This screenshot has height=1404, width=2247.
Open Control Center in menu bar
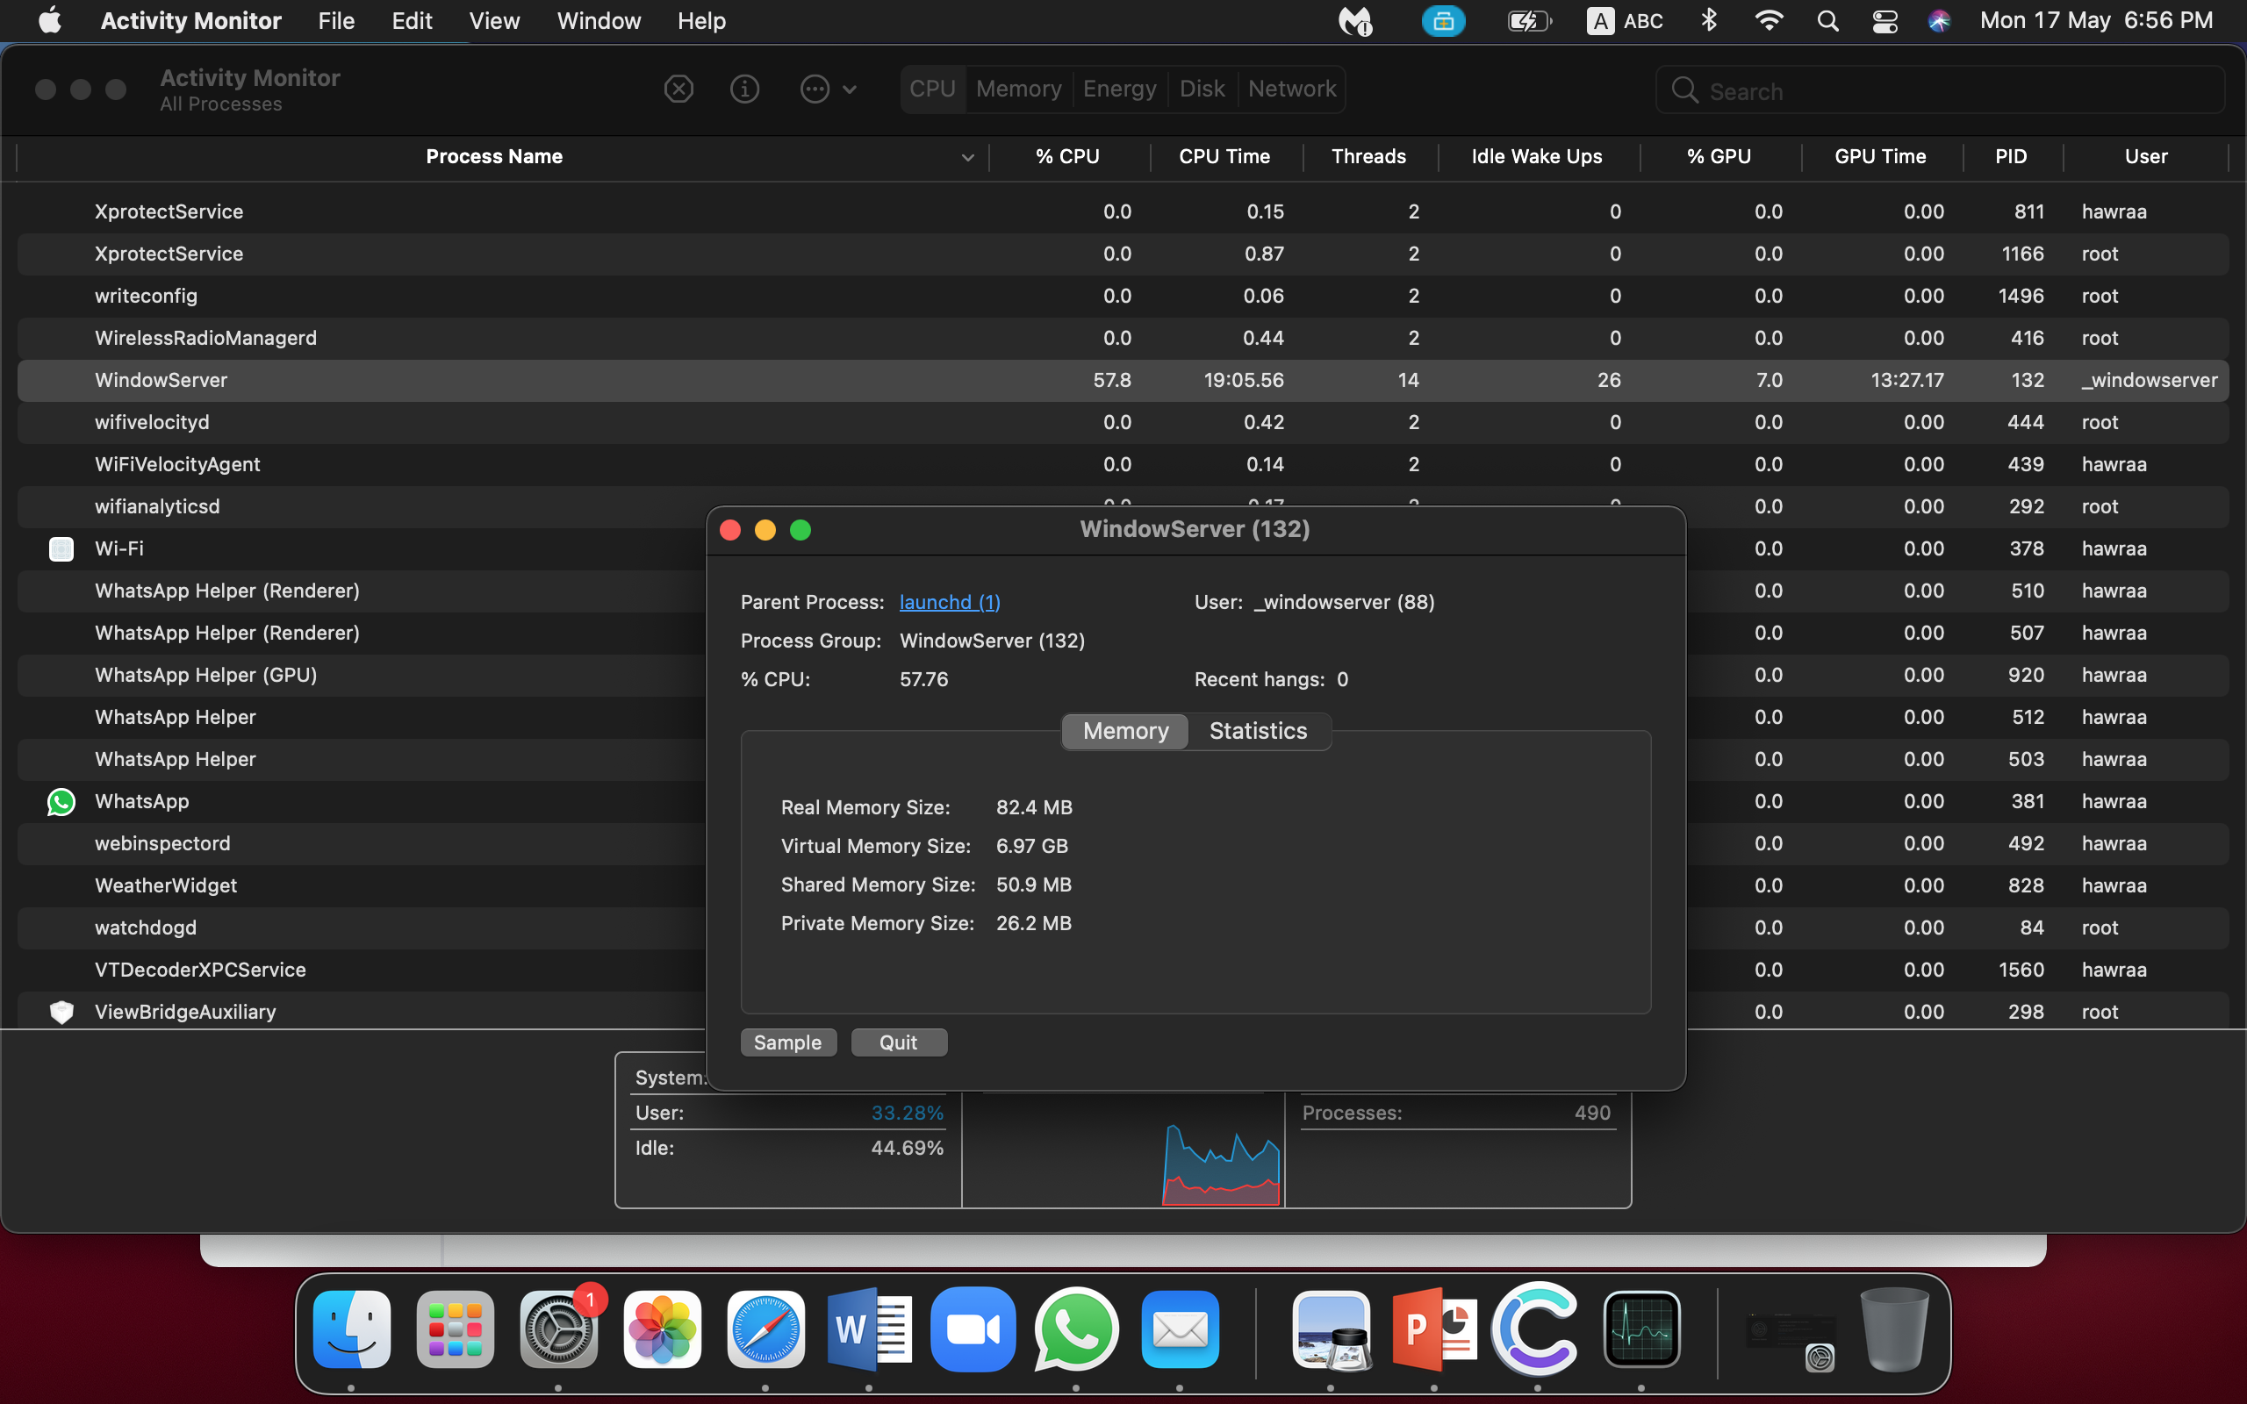click(1884, 20)
